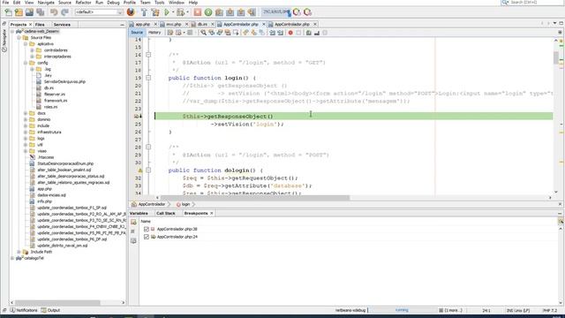Click the Clean and Build icon
The width and height of the screenshot is (565, 318).
155,12
